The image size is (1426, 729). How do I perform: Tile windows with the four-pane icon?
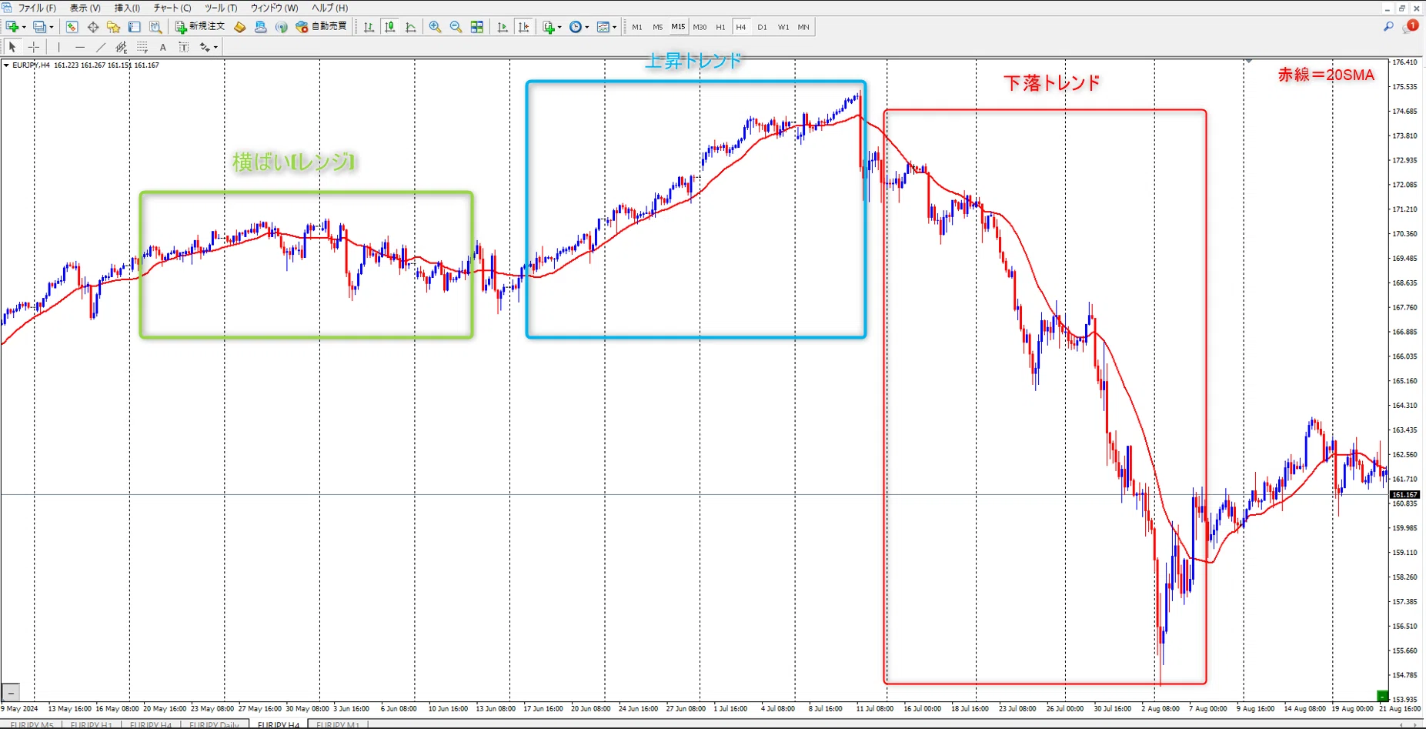477,27
